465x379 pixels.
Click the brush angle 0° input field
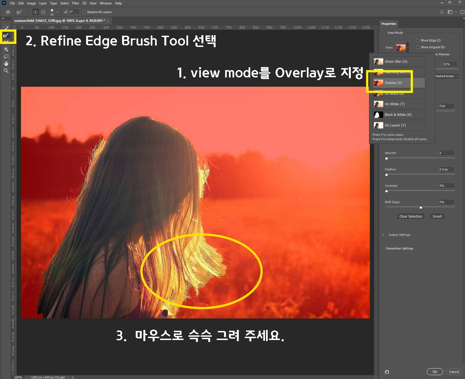(74, 12)
